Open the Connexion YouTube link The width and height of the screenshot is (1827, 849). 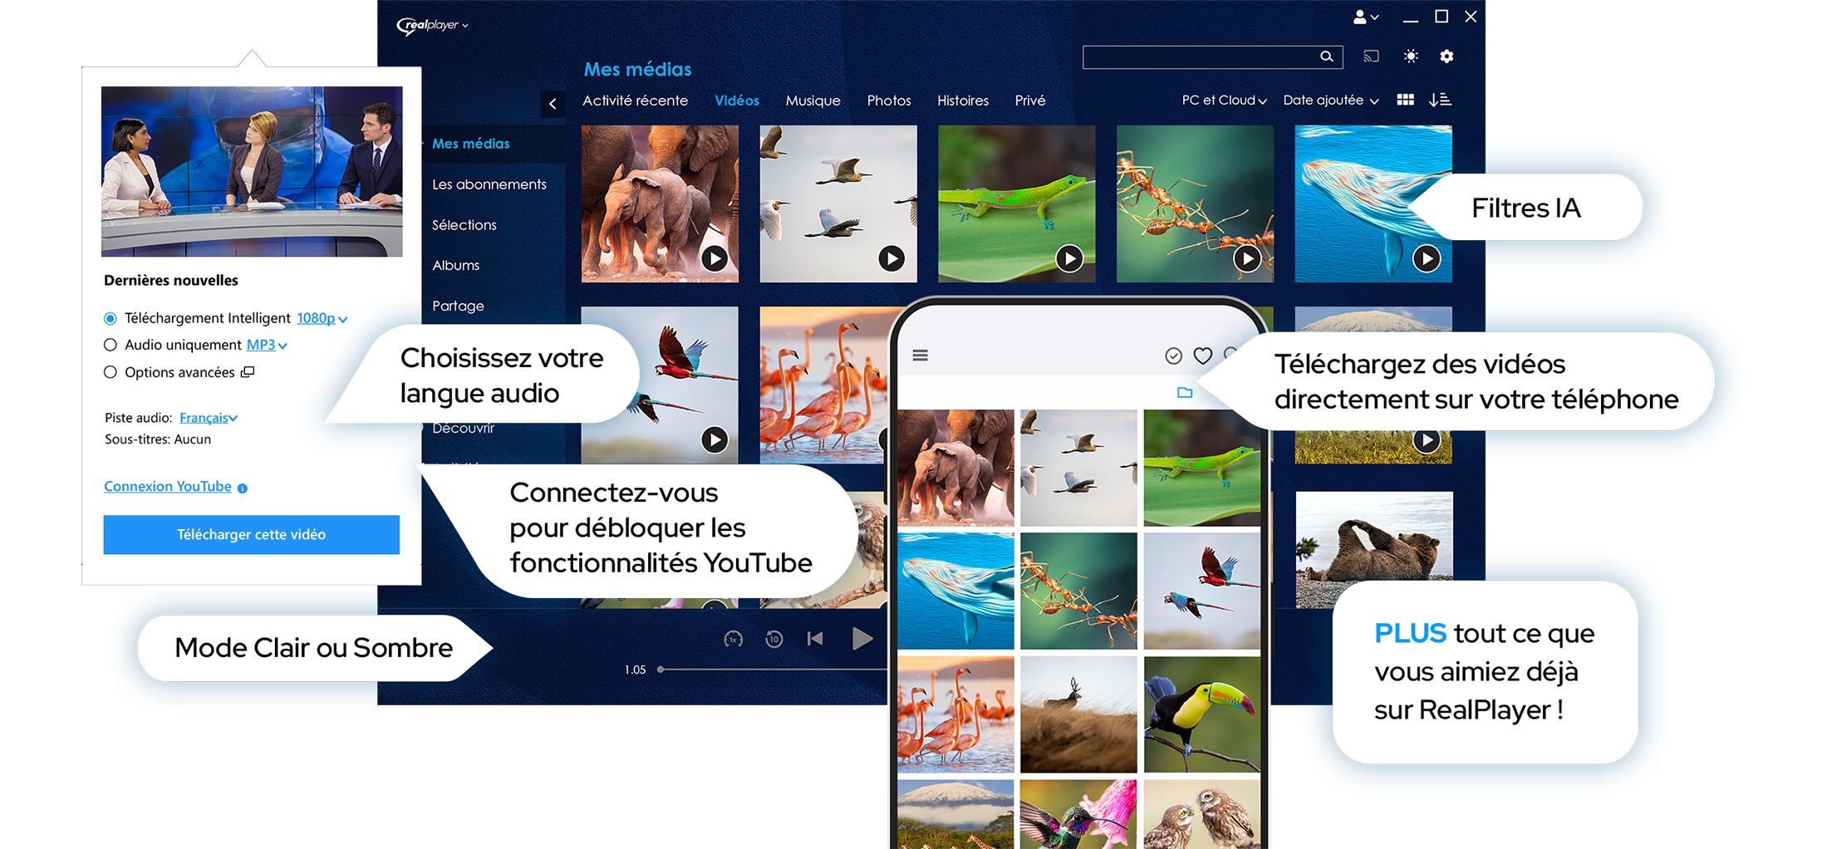click(168, 487)
